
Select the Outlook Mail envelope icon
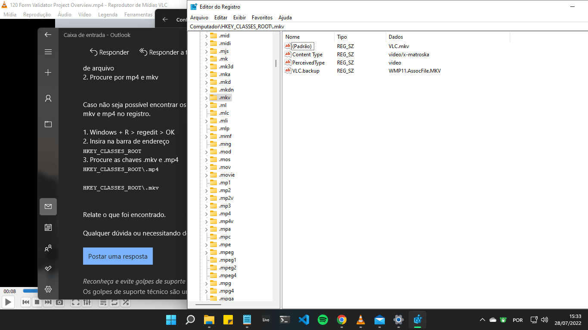(x=48, y=207)
